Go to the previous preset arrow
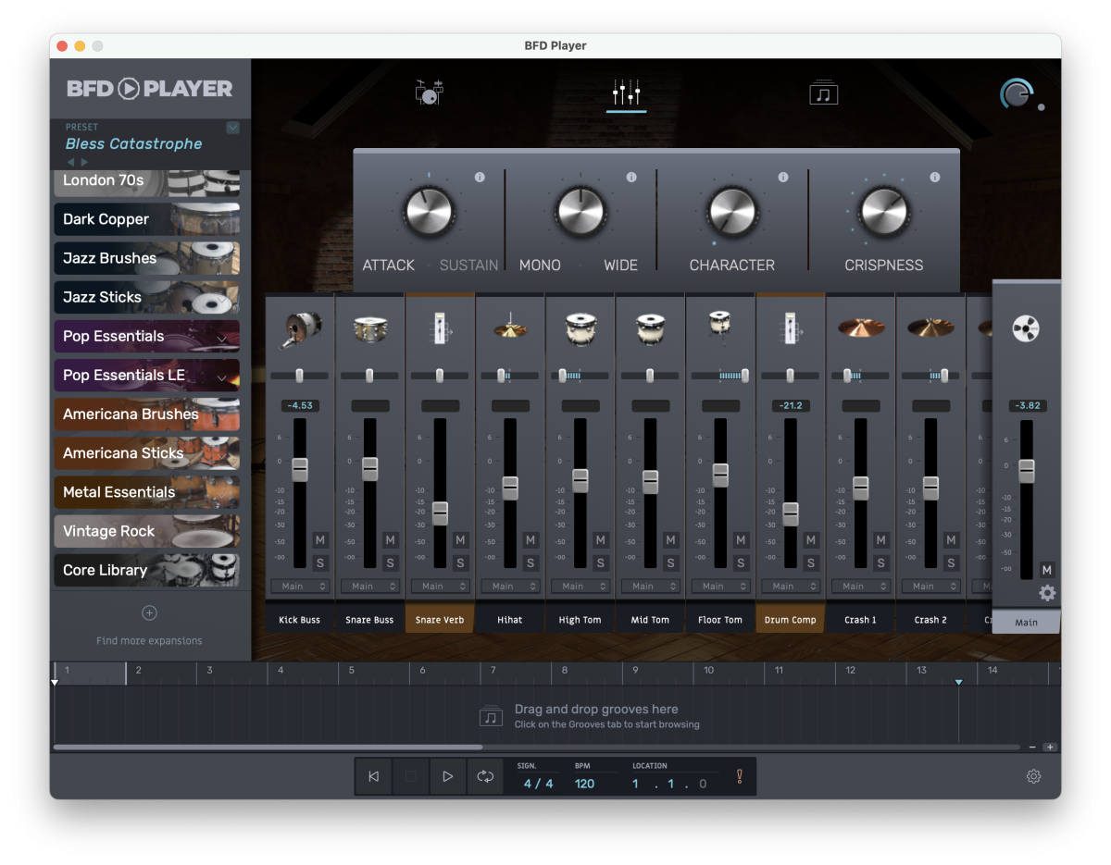 click(x=70, y=162)
